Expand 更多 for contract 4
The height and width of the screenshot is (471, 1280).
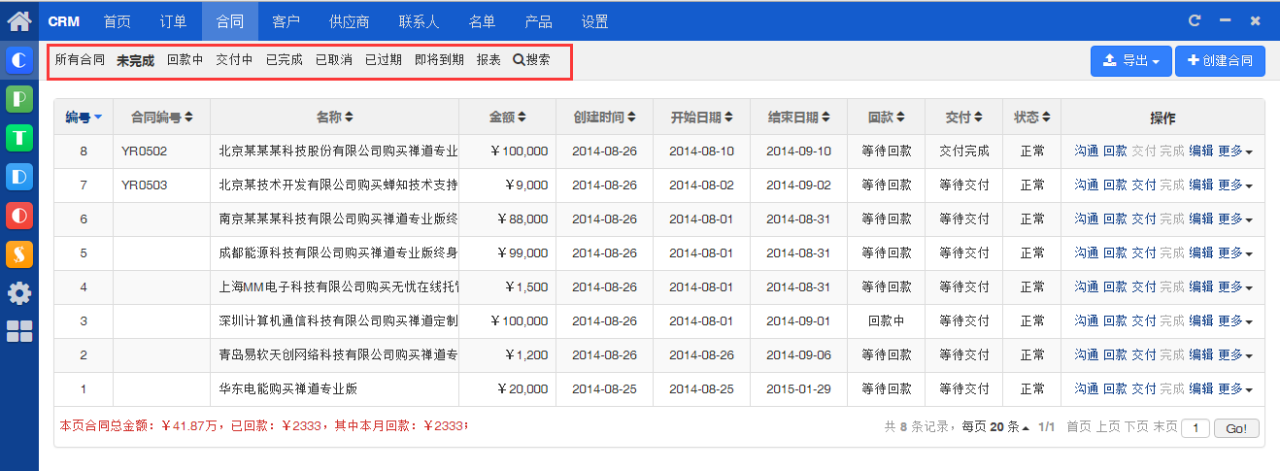click(1234, 287)
